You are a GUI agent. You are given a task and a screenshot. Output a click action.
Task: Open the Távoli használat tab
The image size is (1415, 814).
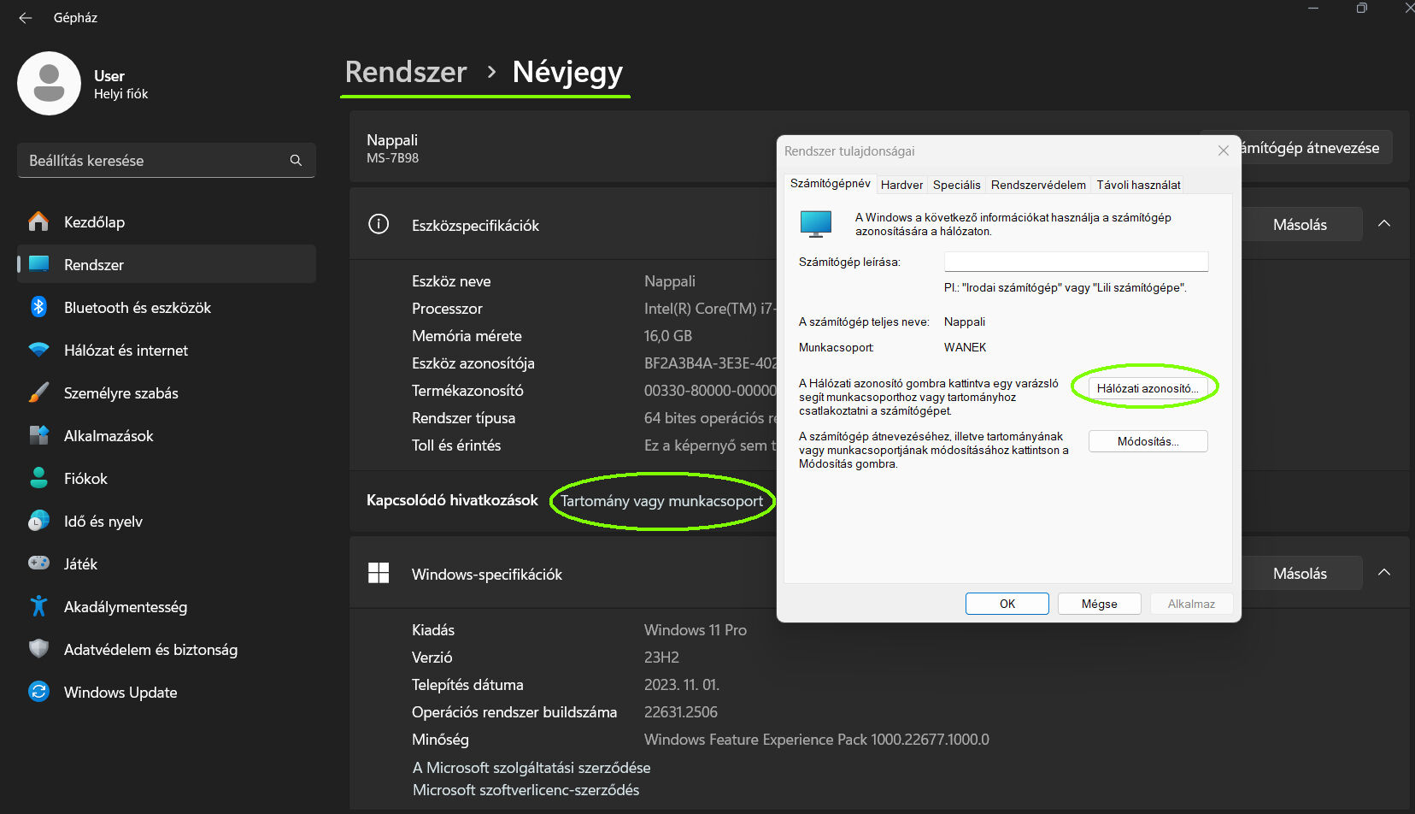pos(1138,185)
